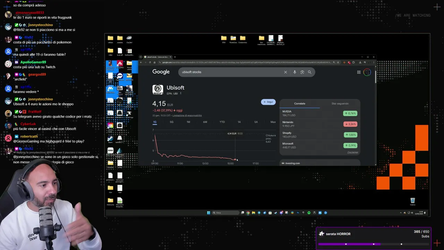Open the Cat_Bed desktop file
444x250 pixels.
[129, 39]
